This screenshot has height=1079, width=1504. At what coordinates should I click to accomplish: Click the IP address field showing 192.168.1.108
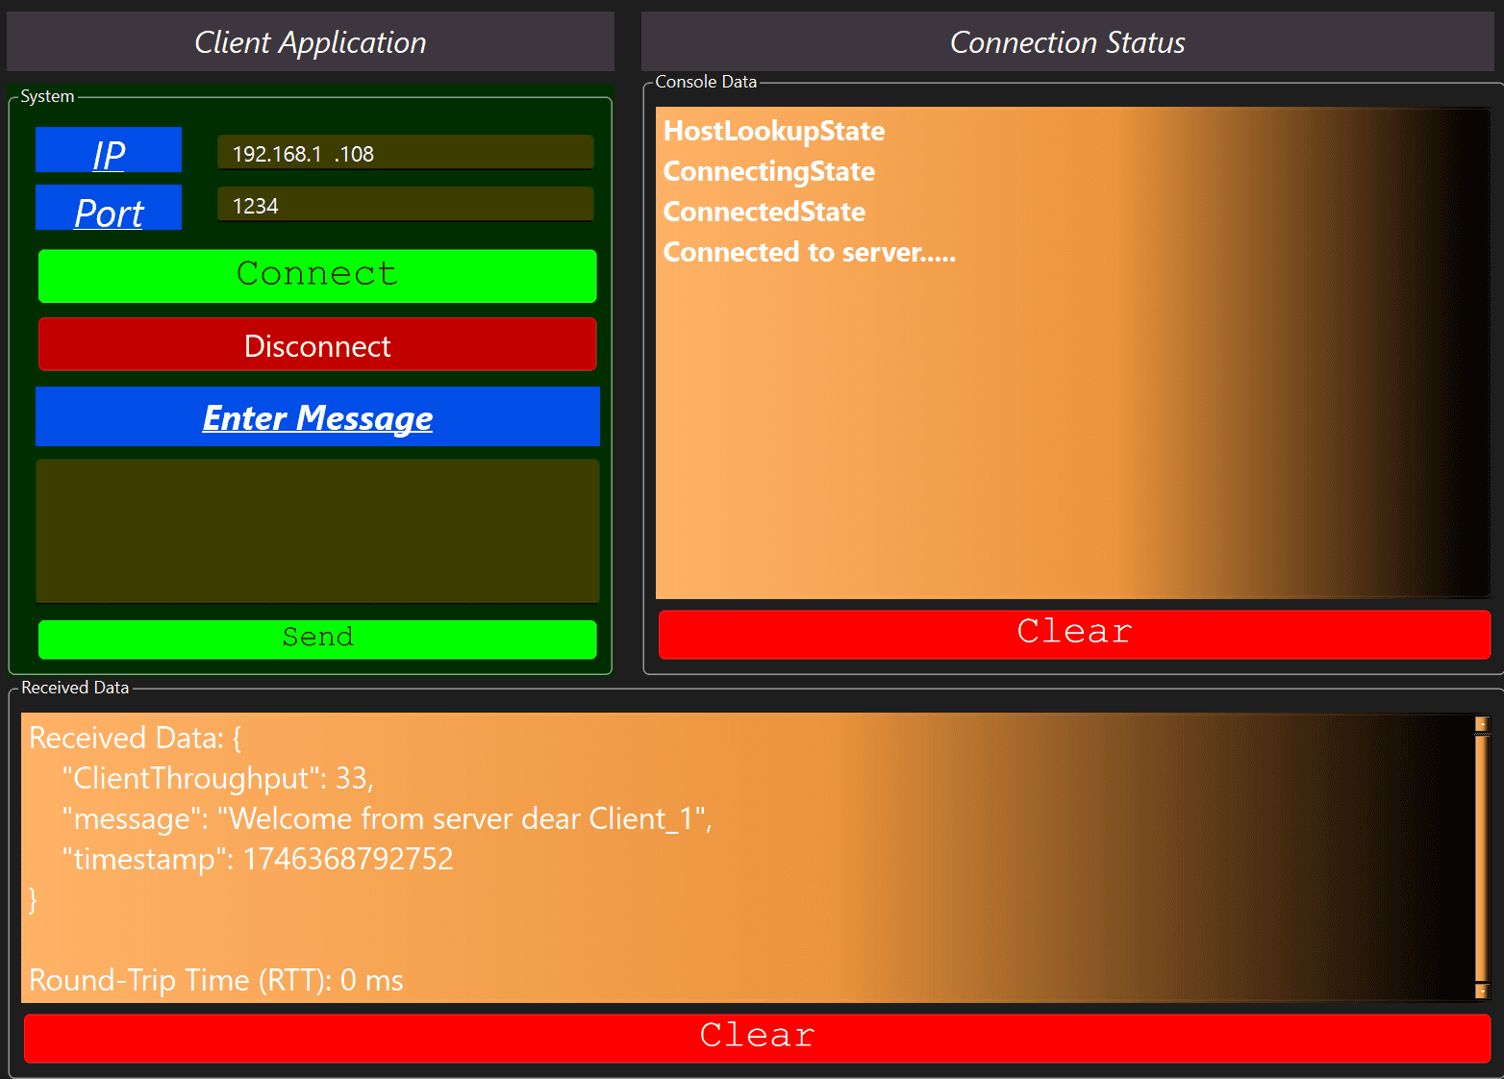coord(405,152)
